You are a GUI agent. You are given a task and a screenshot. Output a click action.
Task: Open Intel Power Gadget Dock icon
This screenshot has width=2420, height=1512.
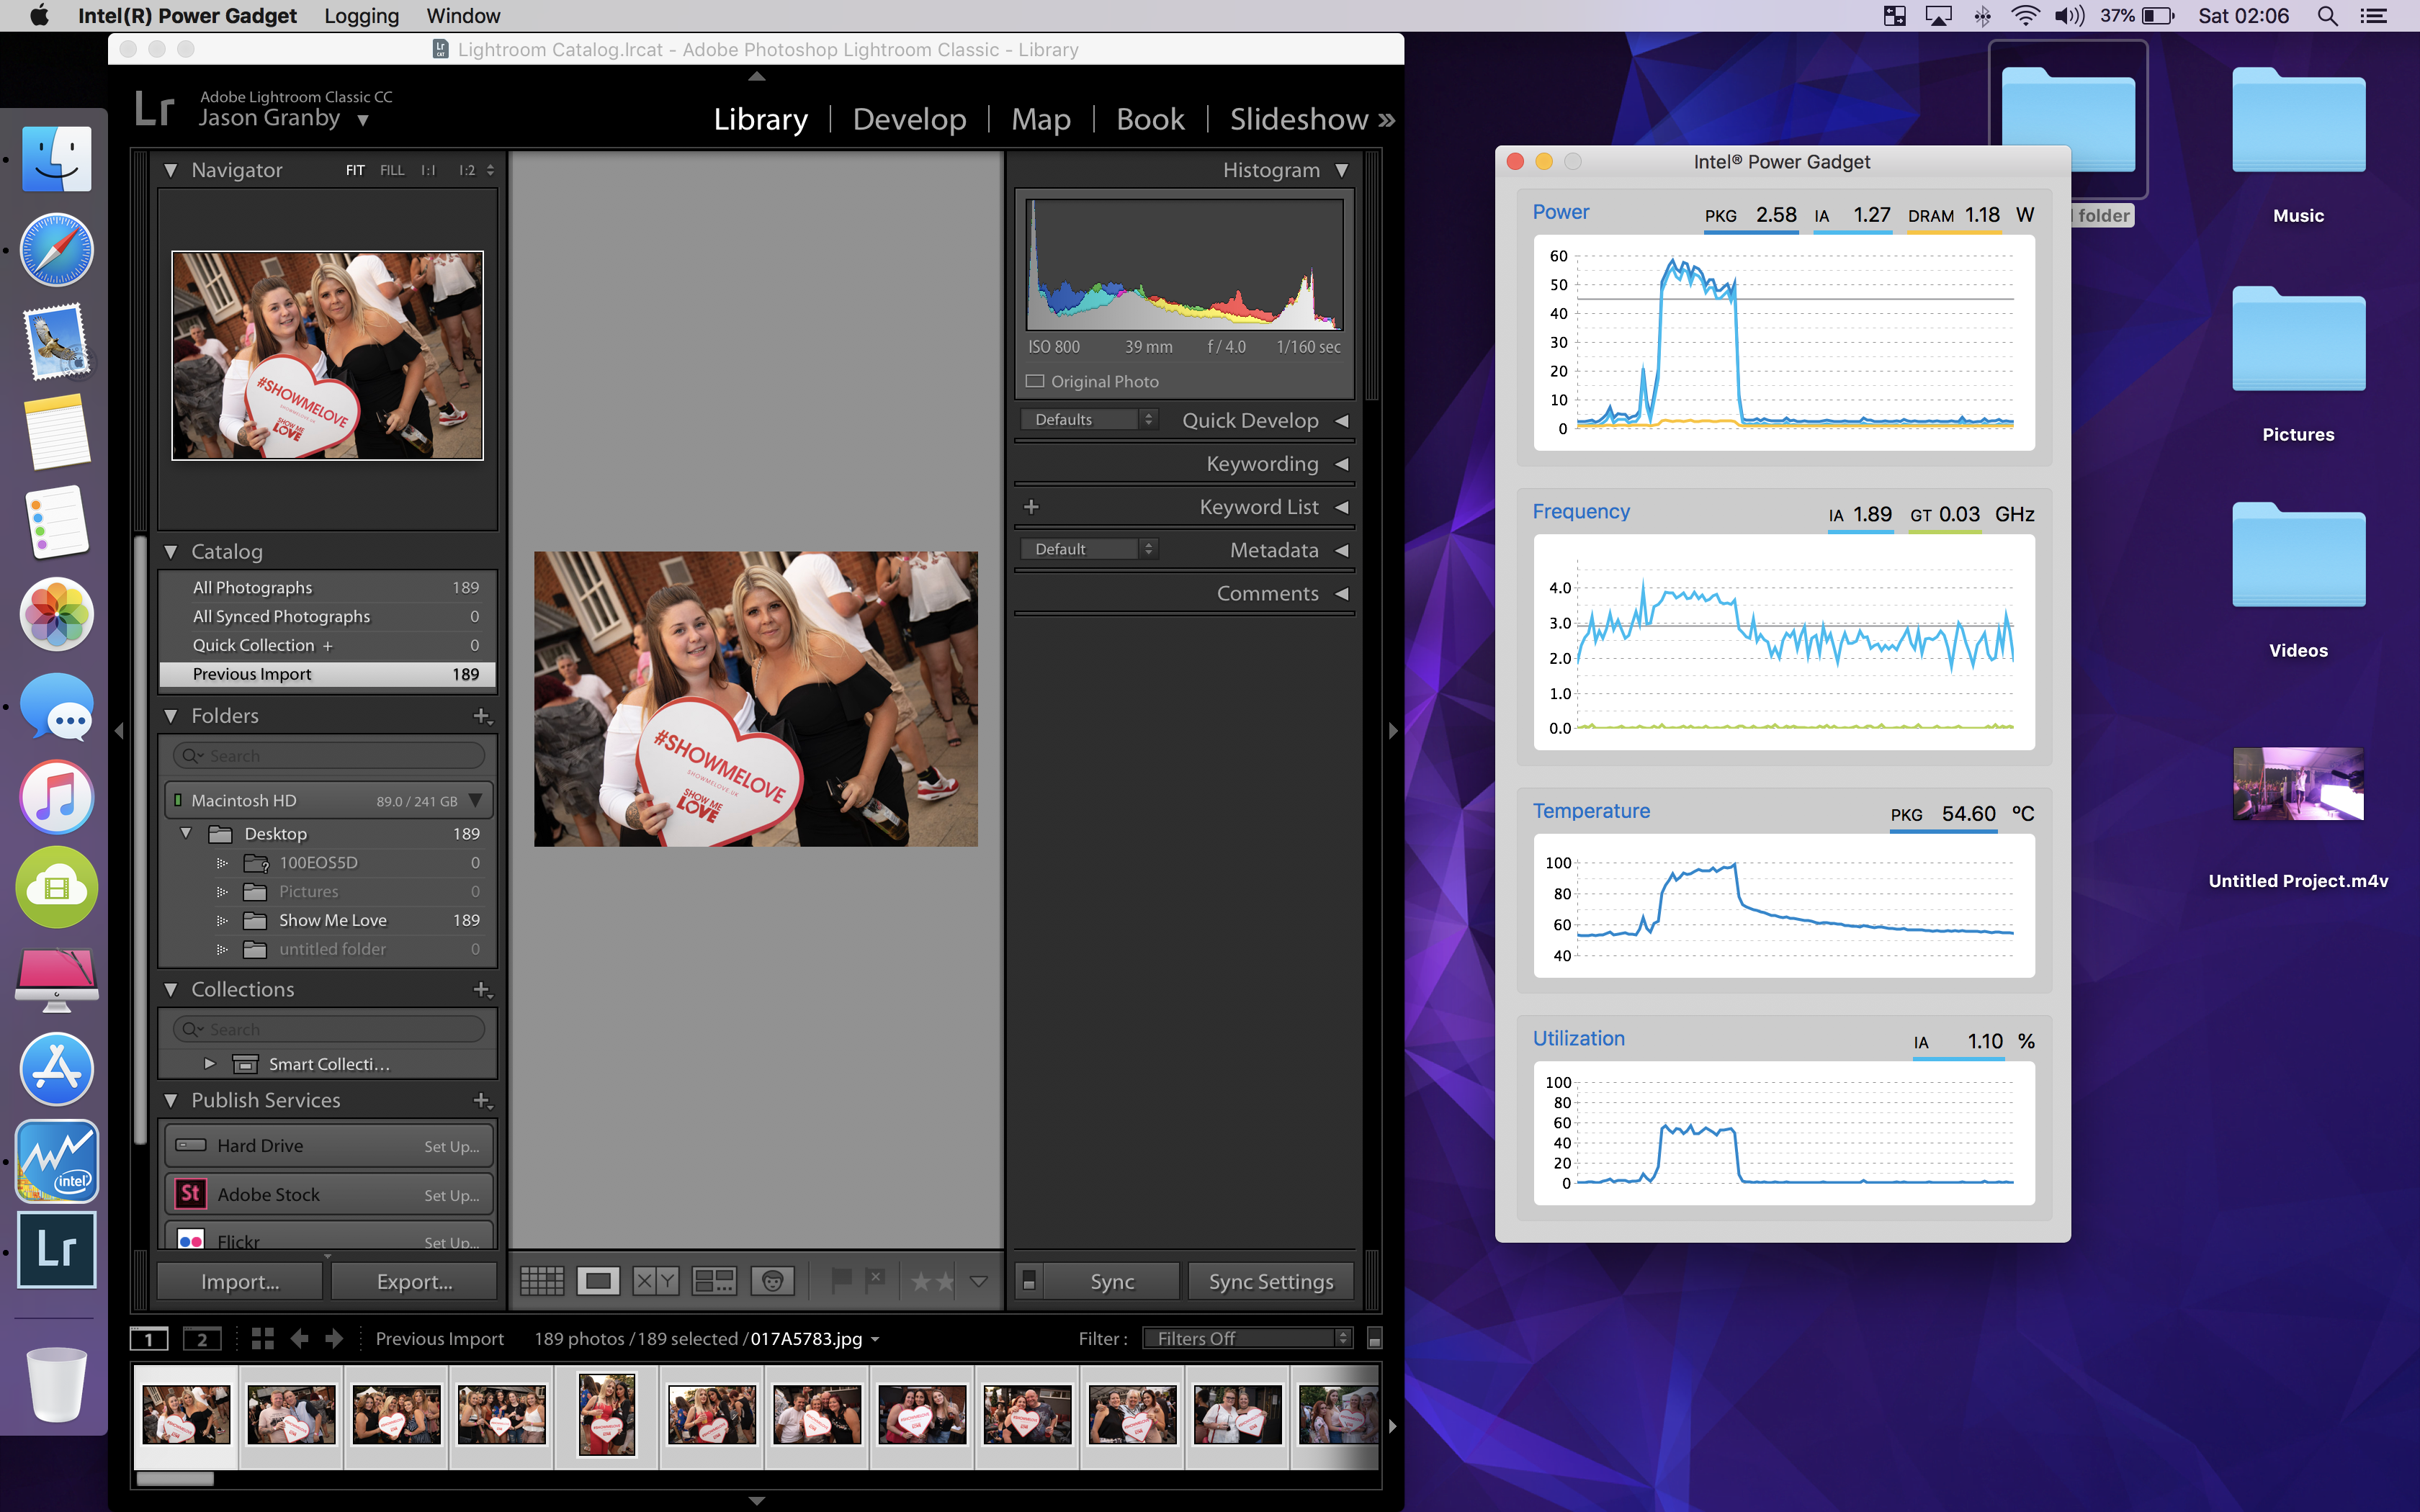pos(57,1161)
